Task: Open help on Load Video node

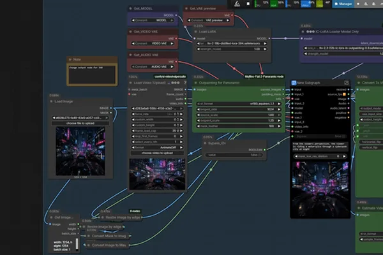Action: point(185,83)
